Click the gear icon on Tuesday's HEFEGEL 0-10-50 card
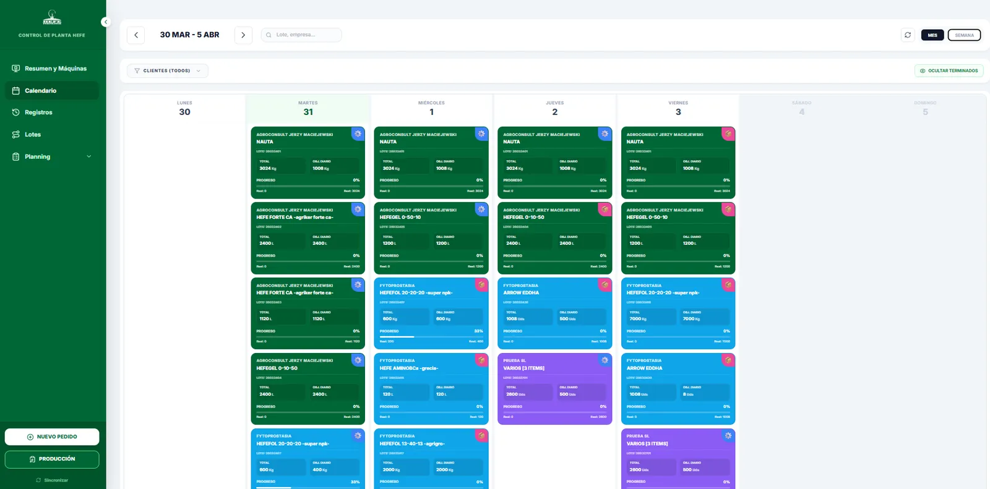Image resolution: width=990 pixels, height=489 pixels. pyautogui.click(x=358, y=360)
